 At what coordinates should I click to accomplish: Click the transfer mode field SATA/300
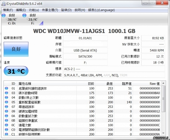(85, 57)
